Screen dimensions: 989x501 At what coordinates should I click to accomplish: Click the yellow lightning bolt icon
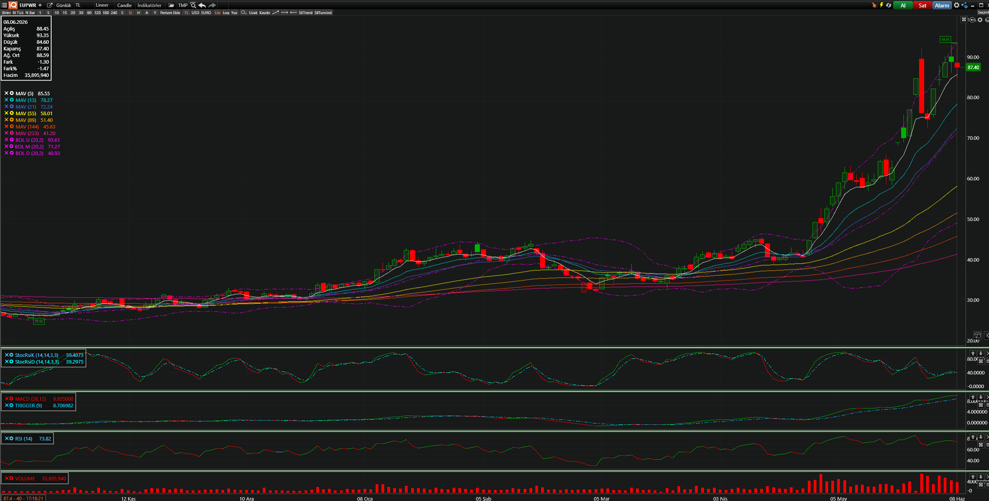coord(881,5)
